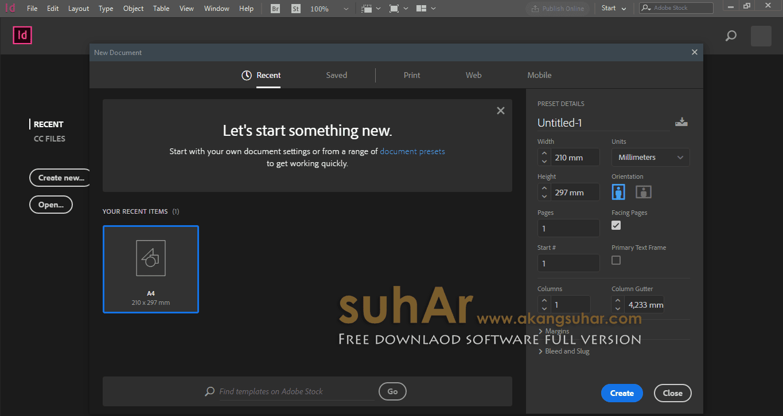Decrease Height using the down stepper
This screenshot has width=783, height=416.
point(544,197)
